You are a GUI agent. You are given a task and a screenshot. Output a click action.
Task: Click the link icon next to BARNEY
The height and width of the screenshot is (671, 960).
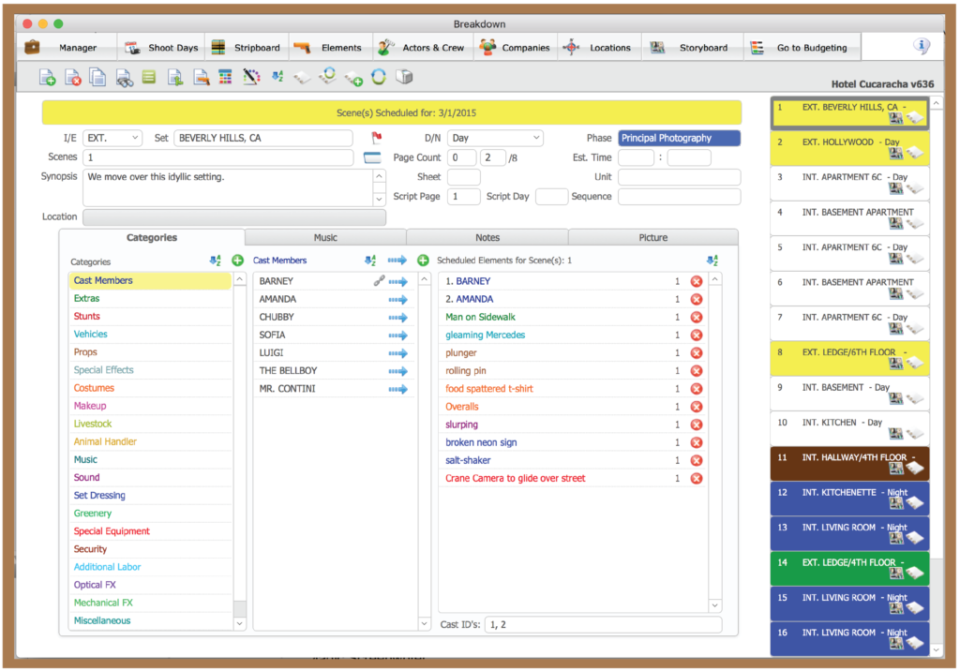tap(379, 281)
